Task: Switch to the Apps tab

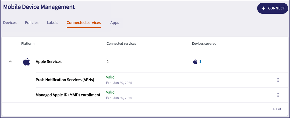Action: pos(115,23)
